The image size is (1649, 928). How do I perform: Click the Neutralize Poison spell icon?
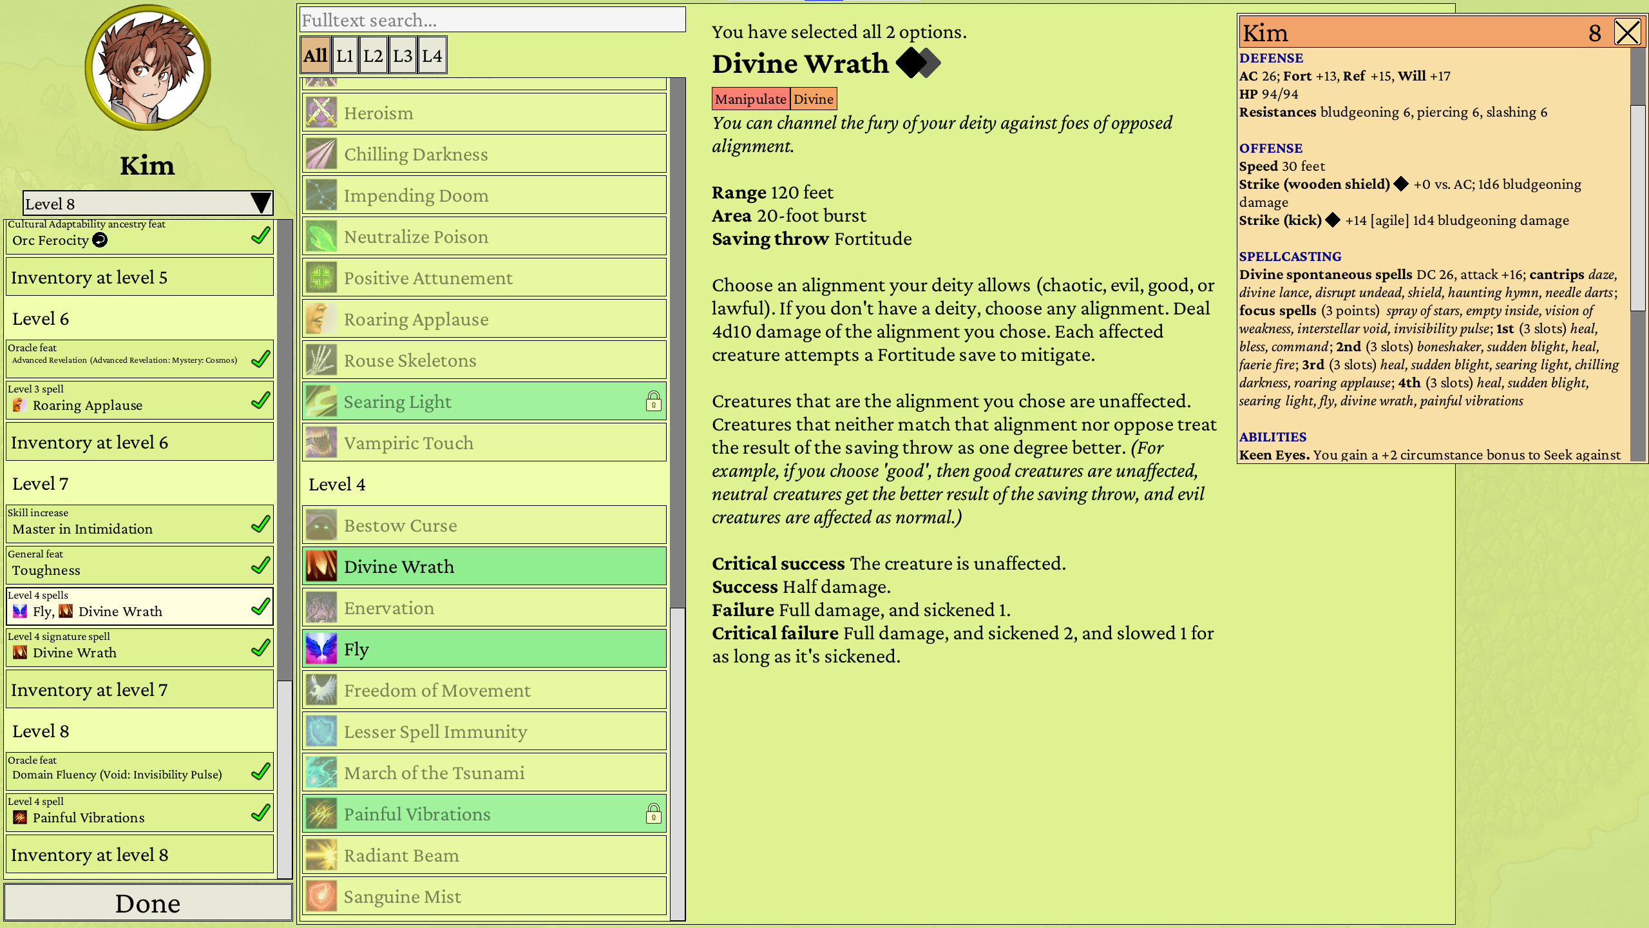322,236
